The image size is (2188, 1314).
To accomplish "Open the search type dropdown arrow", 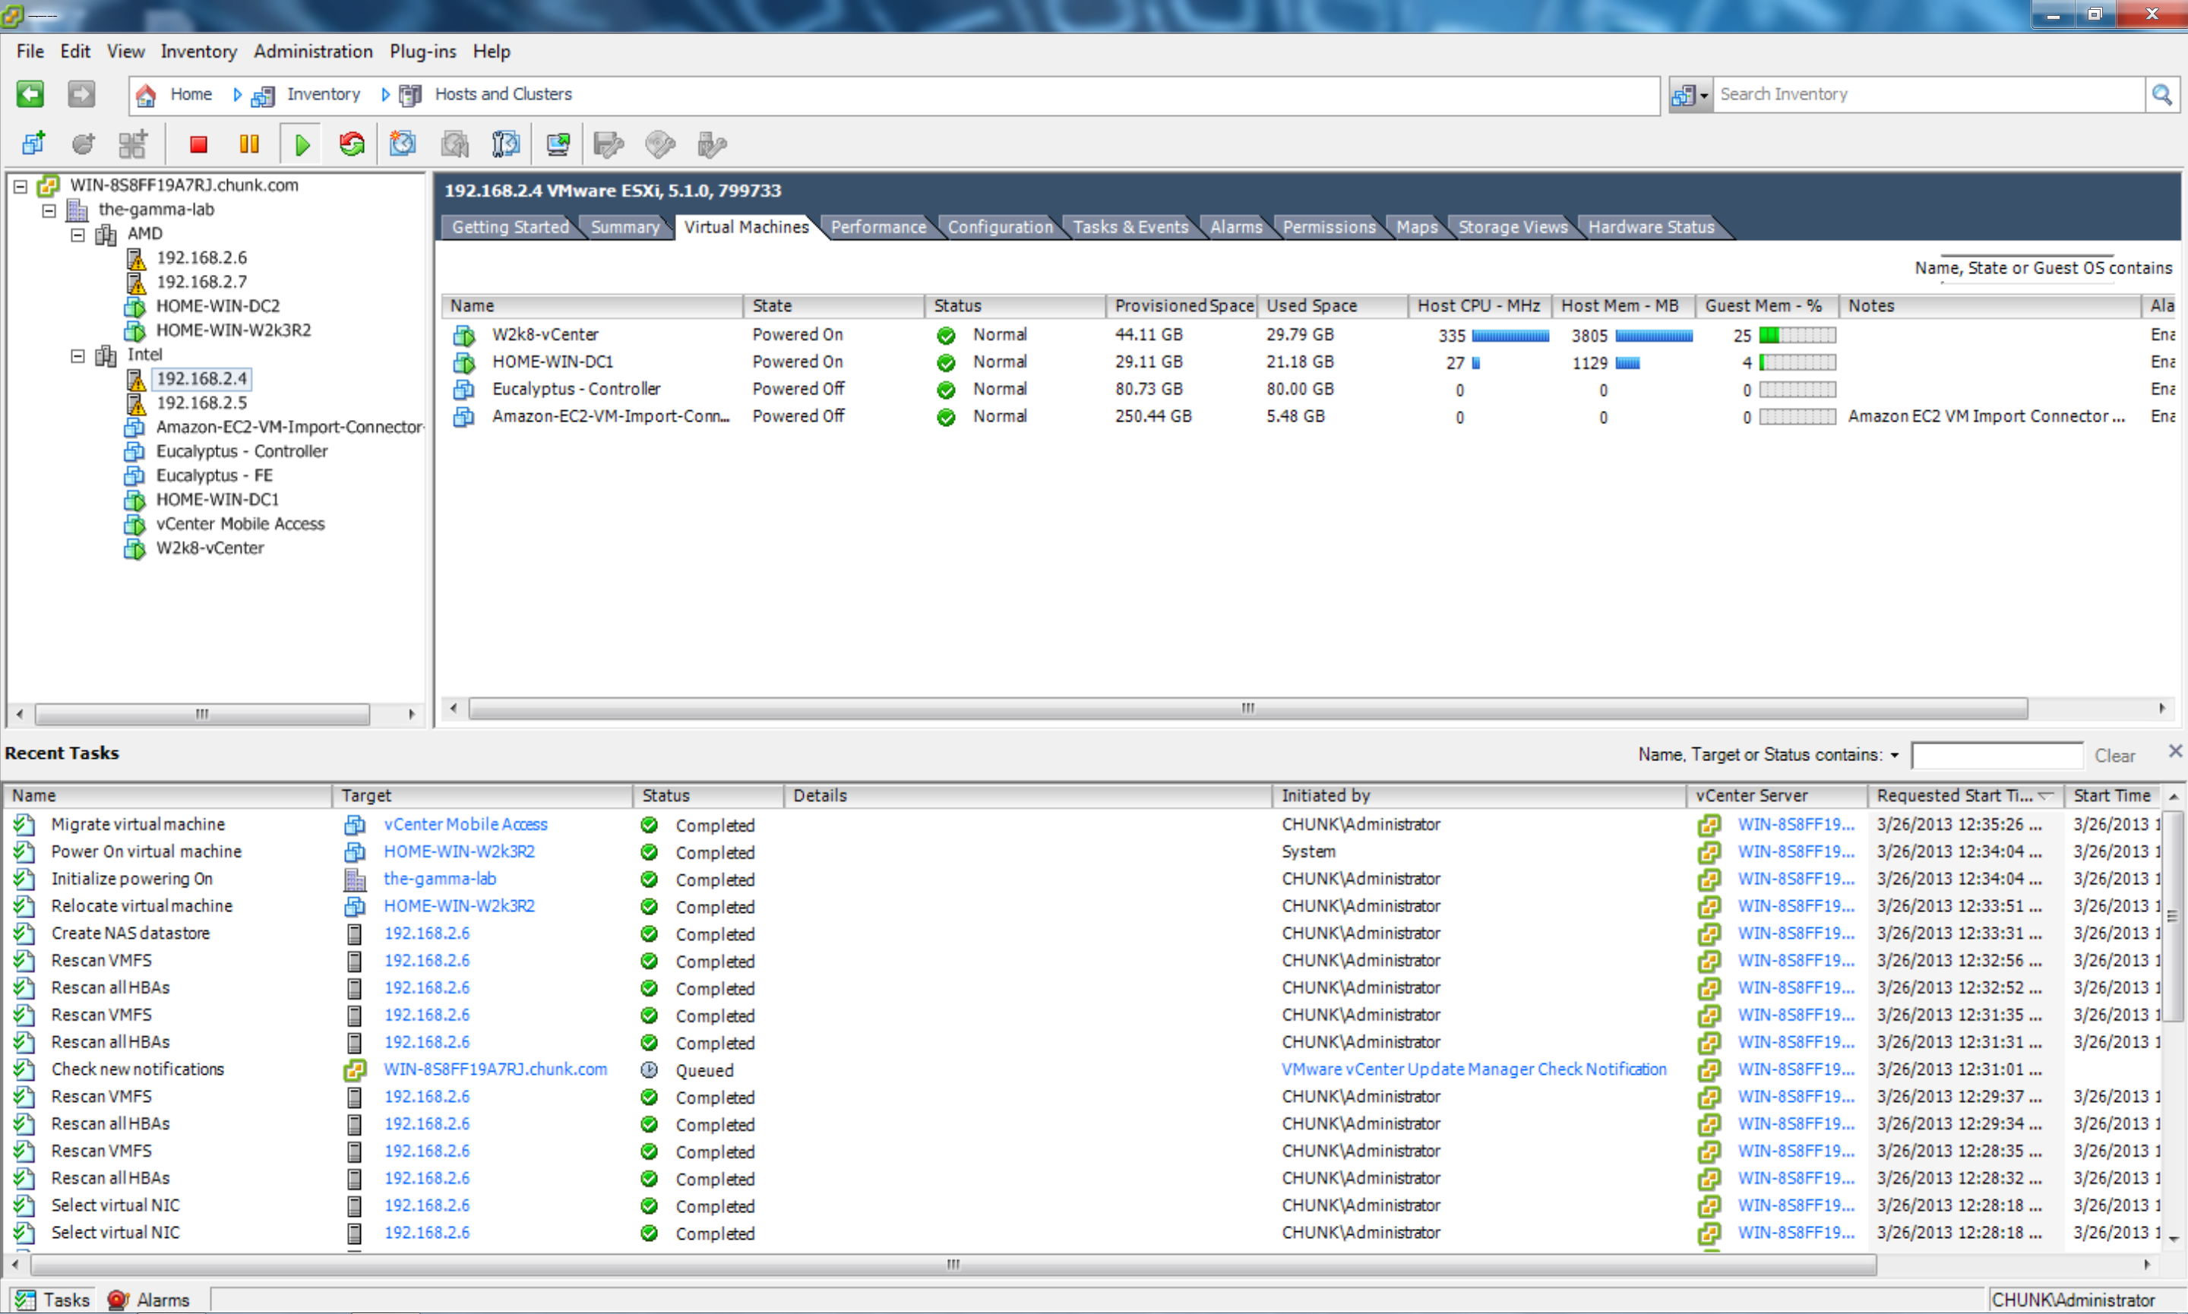I will 1703,96.
